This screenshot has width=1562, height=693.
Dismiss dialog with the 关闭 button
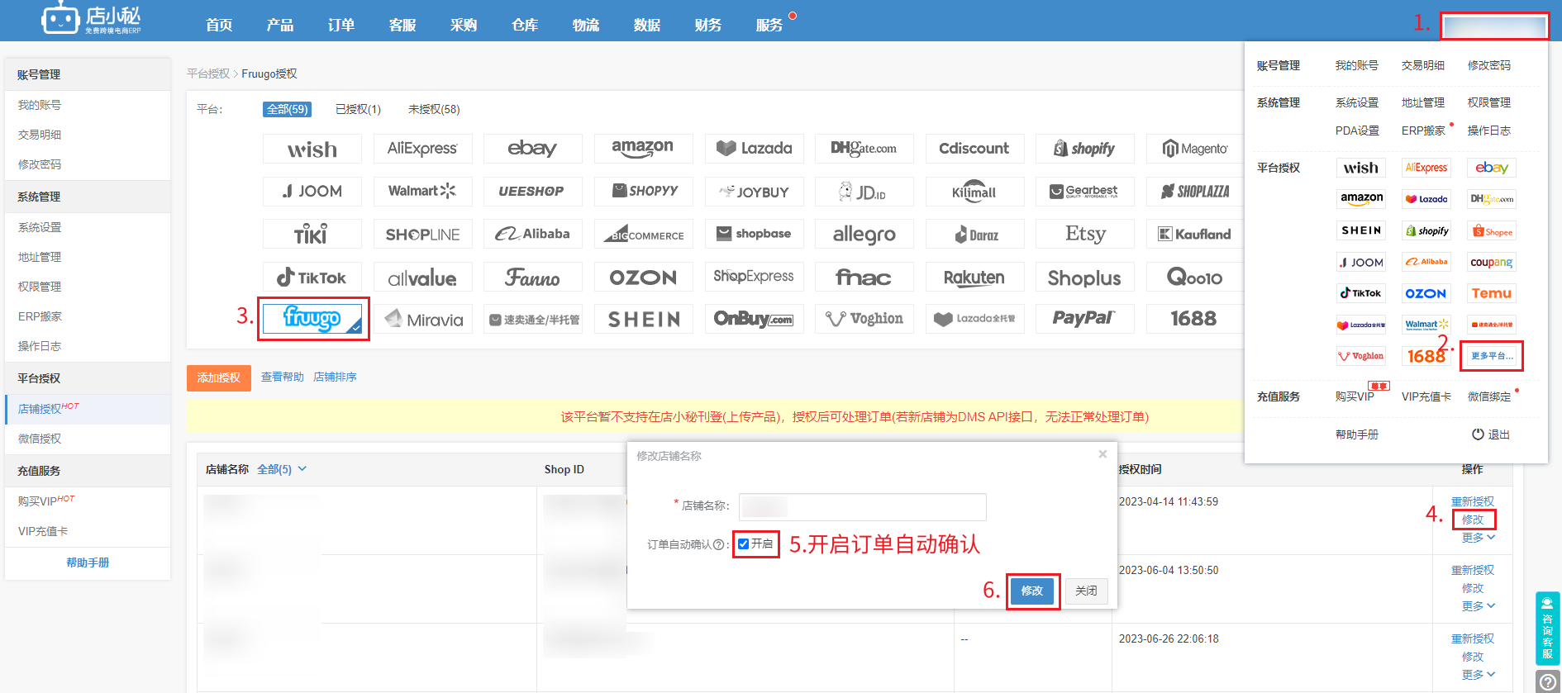click(1086, 591)
